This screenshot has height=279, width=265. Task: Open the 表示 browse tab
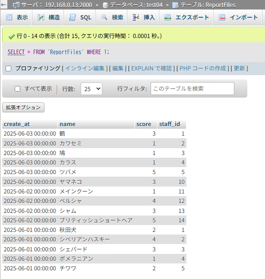tap(16, 17)
